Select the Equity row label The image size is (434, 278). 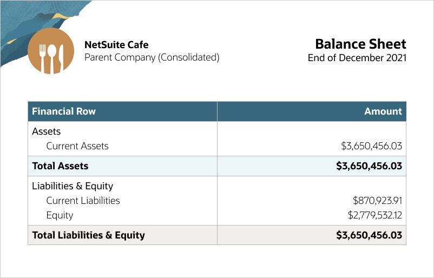pos(60,215)
